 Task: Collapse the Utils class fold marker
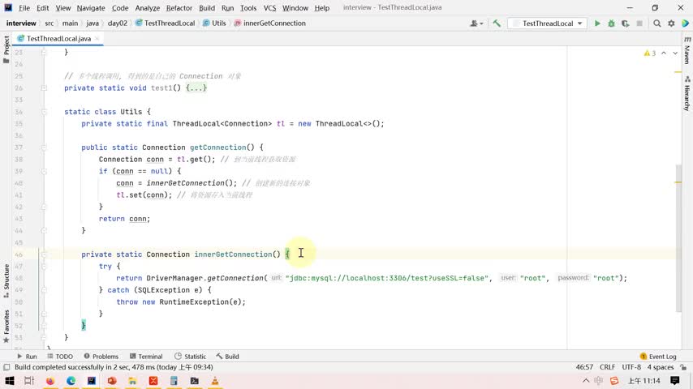43,112
